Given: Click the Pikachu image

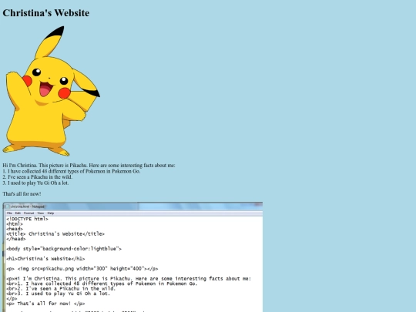Looking at the screenshot, I should tap(52, 91).
